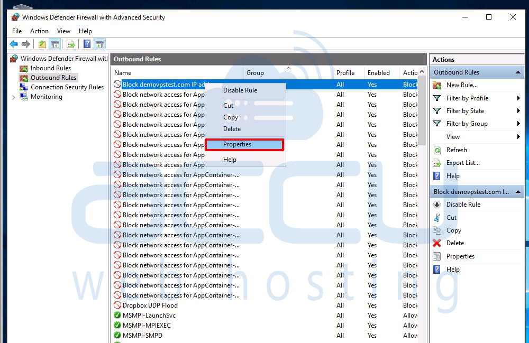This screenshot has width=529, height=343.
Task: Delete the selected rule using the red X icon
Action: click(x=436, y=243)
